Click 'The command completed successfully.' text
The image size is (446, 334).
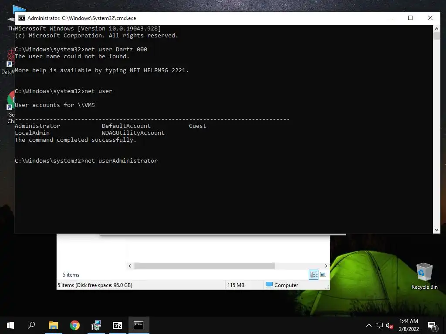tap(75, 140)
